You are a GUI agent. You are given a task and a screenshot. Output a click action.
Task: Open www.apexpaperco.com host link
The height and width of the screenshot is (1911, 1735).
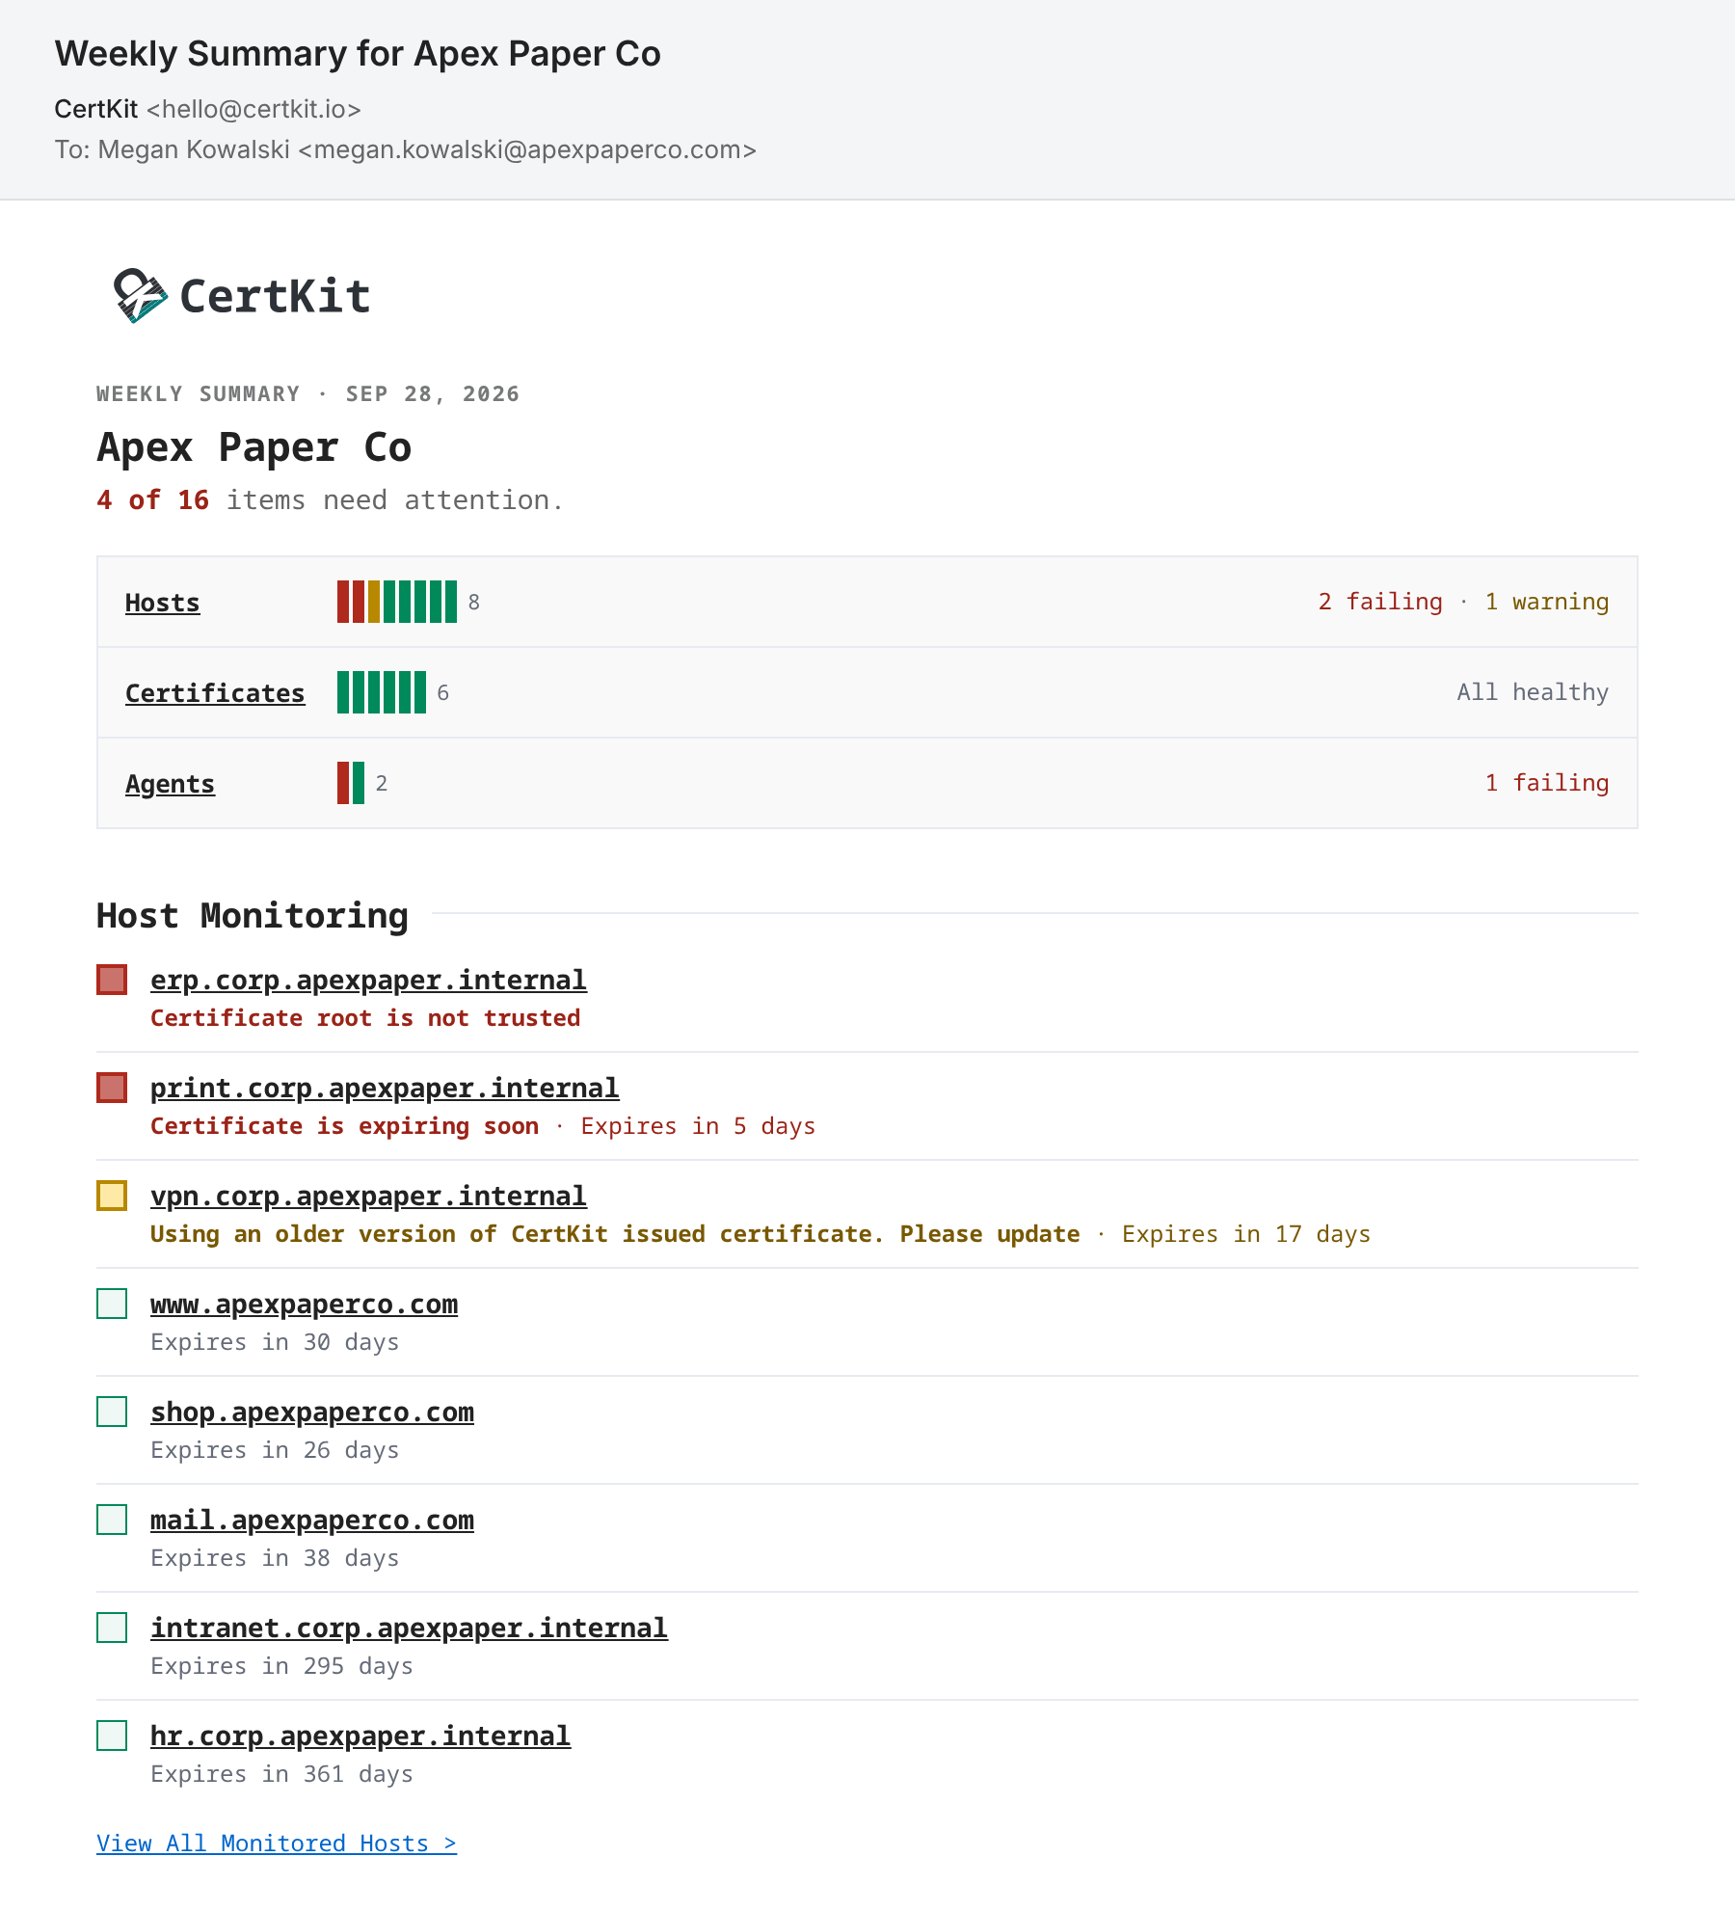pos(305,1304)
